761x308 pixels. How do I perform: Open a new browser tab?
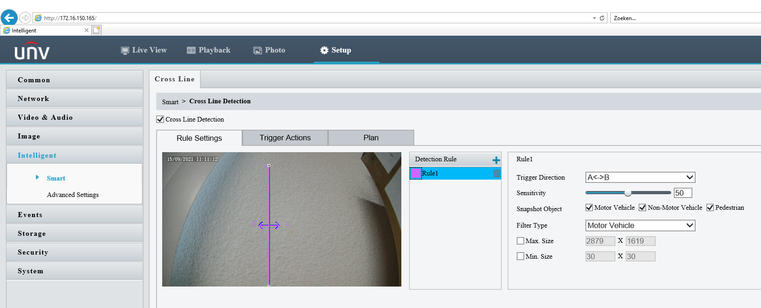[x=96, y=30]
